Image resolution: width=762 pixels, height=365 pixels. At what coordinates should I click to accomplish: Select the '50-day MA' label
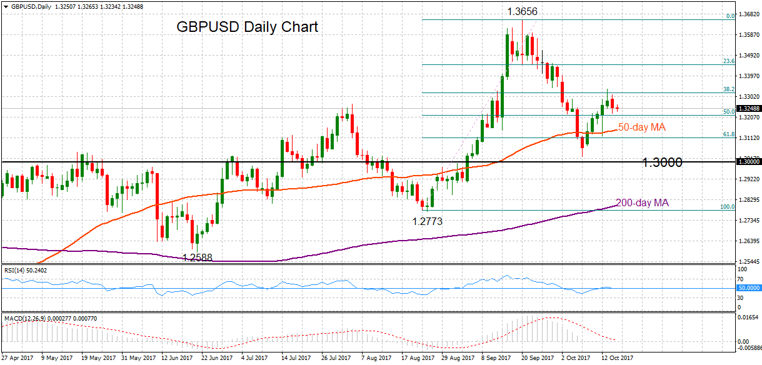coord(642,127)
